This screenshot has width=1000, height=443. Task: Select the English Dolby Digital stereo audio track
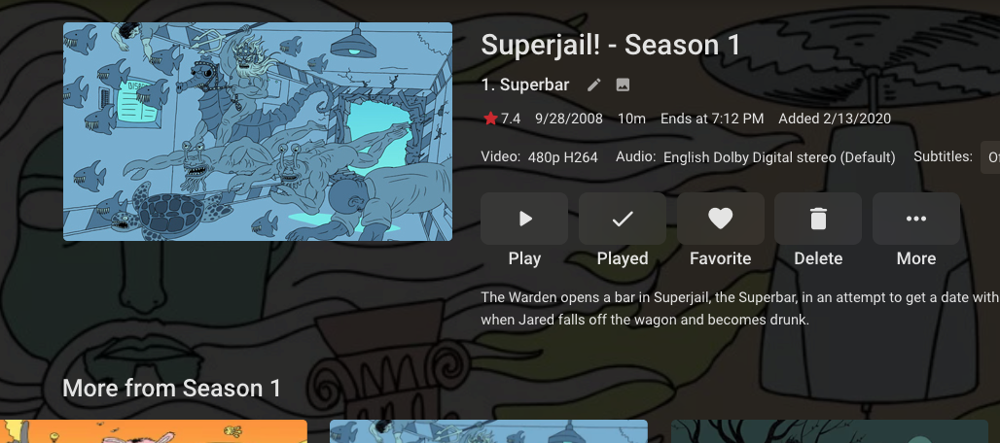tap(779, 157)
